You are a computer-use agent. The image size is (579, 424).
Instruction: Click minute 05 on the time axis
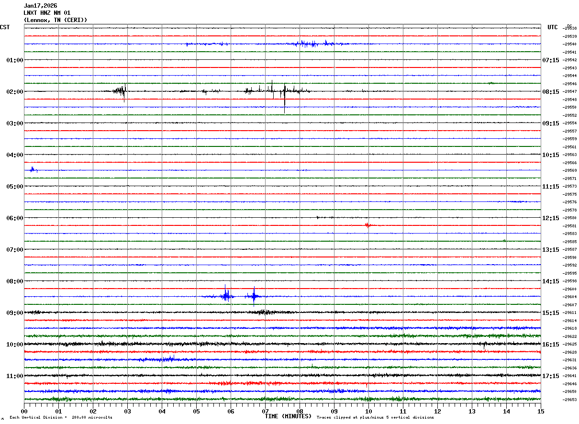(197, 411)
